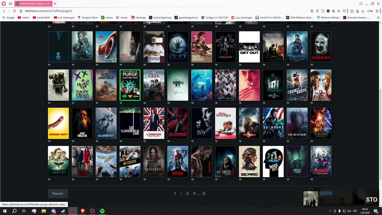The width and height of the screenshot is (382, 215).
Task: Open the Deadpool poster
Action: point(178,123)
